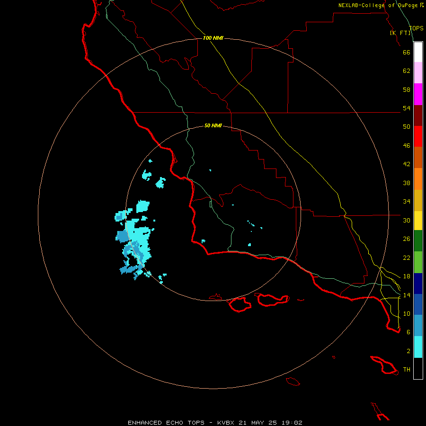Click the dark orange legend swatch
The width and height of the screenshot is (426, 426).
tap(418, 158)
